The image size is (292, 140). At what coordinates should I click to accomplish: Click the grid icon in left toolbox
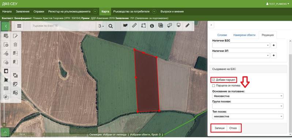coord(6,88)
